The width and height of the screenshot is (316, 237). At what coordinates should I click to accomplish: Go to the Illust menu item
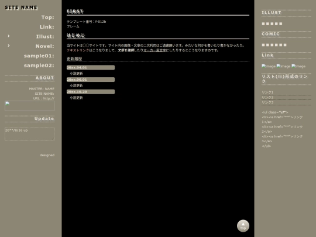pyautogui.click(x=45, y=36)
